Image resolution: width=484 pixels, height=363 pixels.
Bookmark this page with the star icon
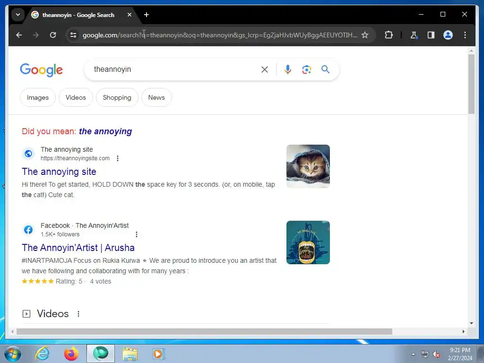[365, 35]
